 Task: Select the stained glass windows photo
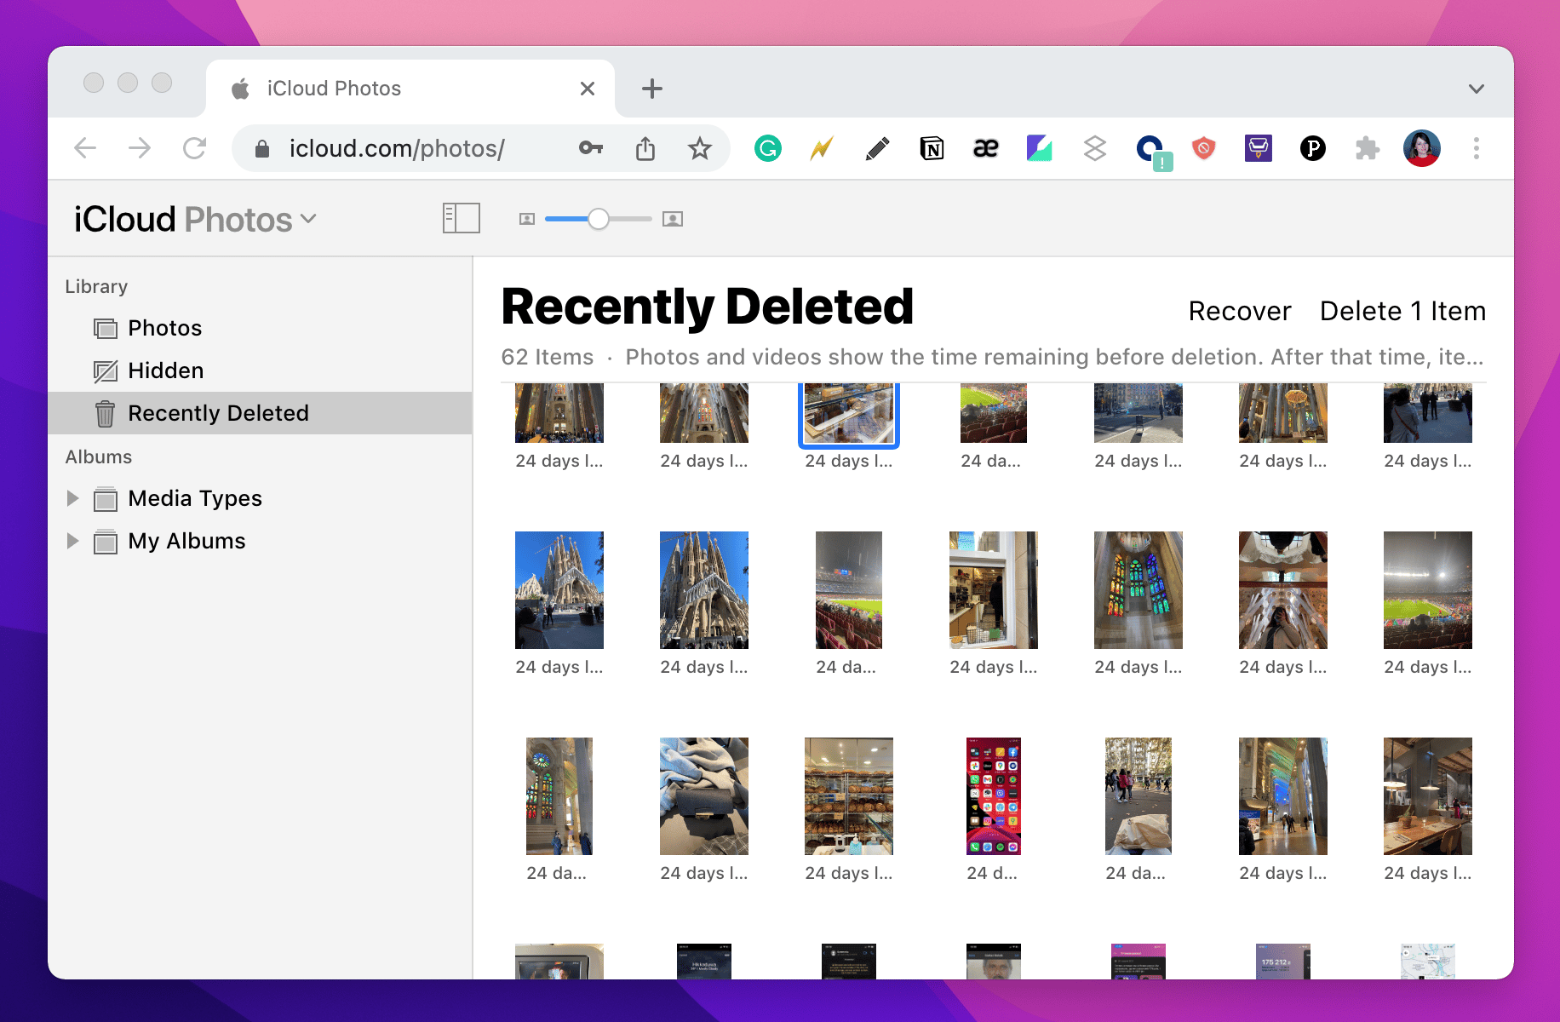1138,590
